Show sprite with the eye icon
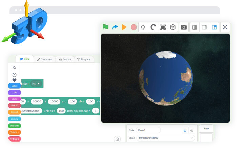The width and height of the screenshot is (240, 150). tap(185, 130)
